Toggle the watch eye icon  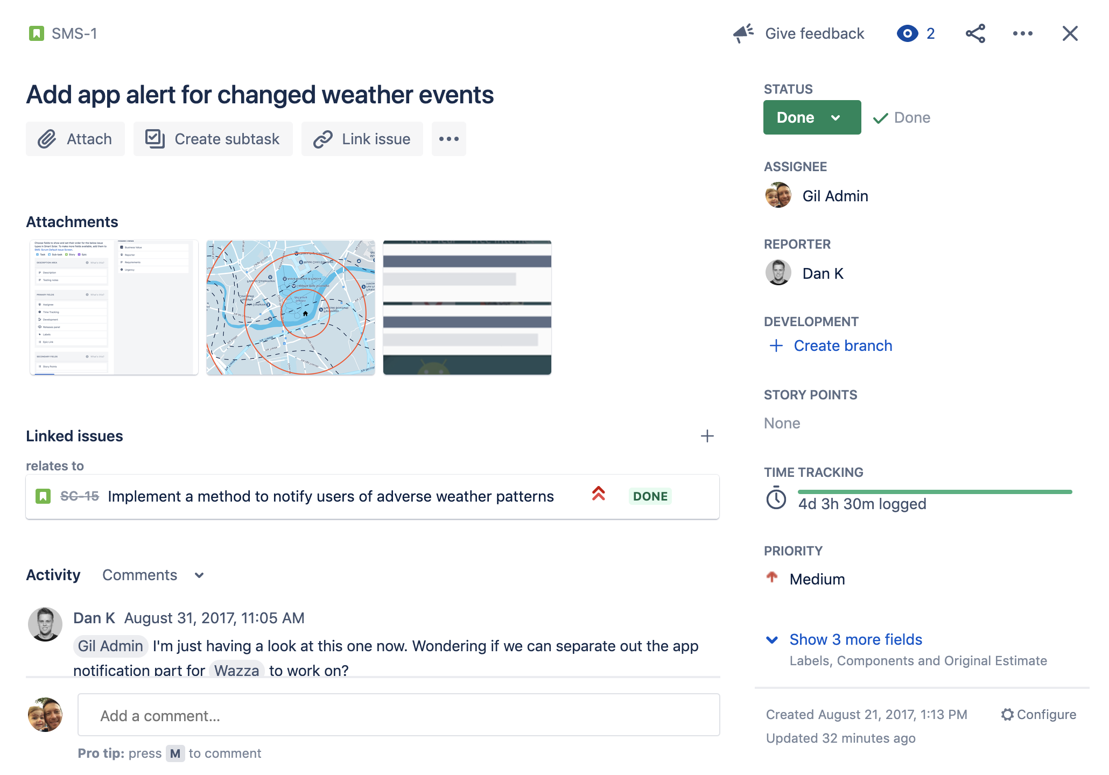click(x=907, y=33)
